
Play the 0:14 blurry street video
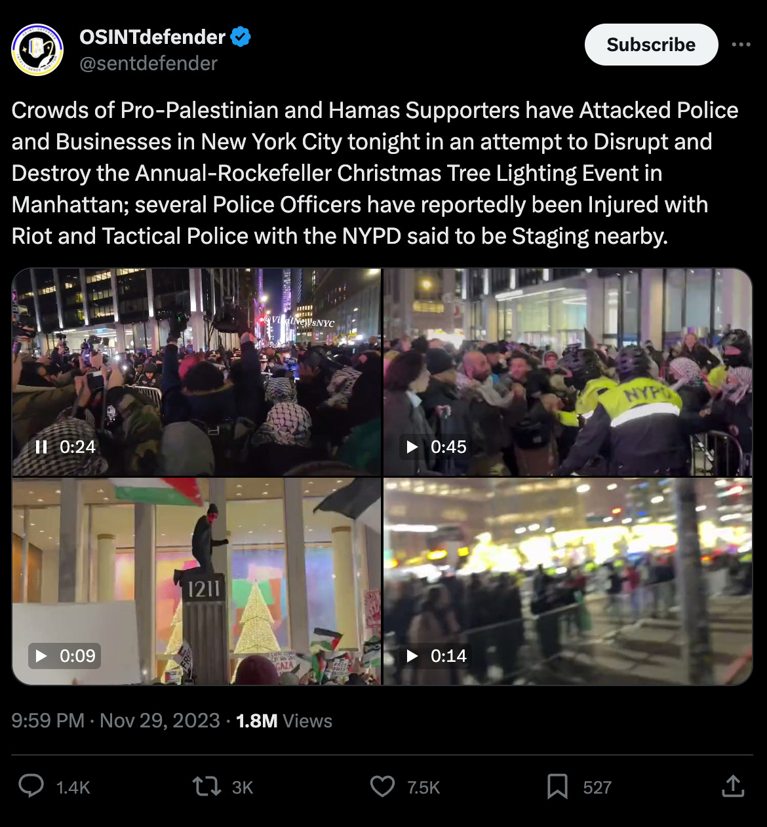click(412, 655)
